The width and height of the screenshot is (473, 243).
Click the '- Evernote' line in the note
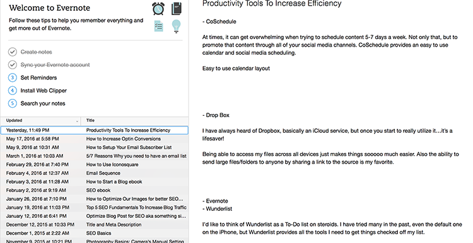[x=215, y=201]
